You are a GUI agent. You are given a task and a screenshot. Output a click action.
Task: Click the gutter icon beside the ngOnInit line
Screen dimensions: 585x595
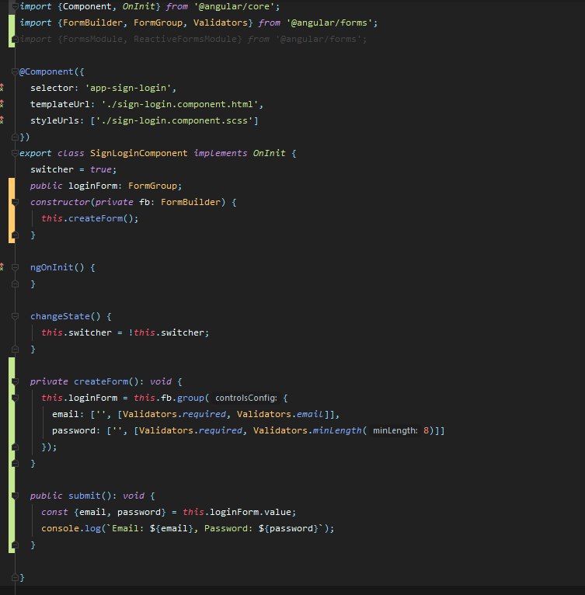[x=2, y=267]
